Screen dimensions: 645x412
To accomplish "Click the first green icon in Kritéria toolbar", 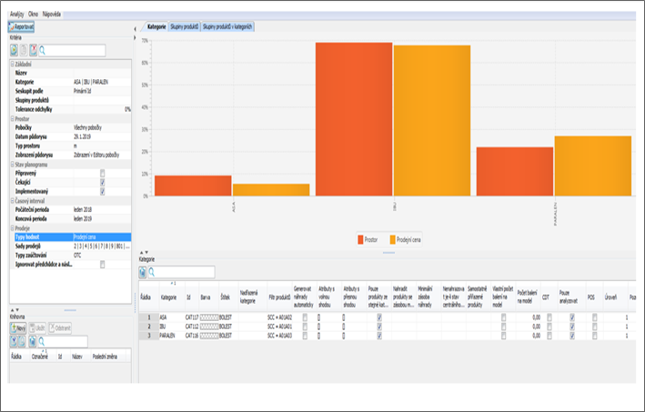I will click(14, 51).
